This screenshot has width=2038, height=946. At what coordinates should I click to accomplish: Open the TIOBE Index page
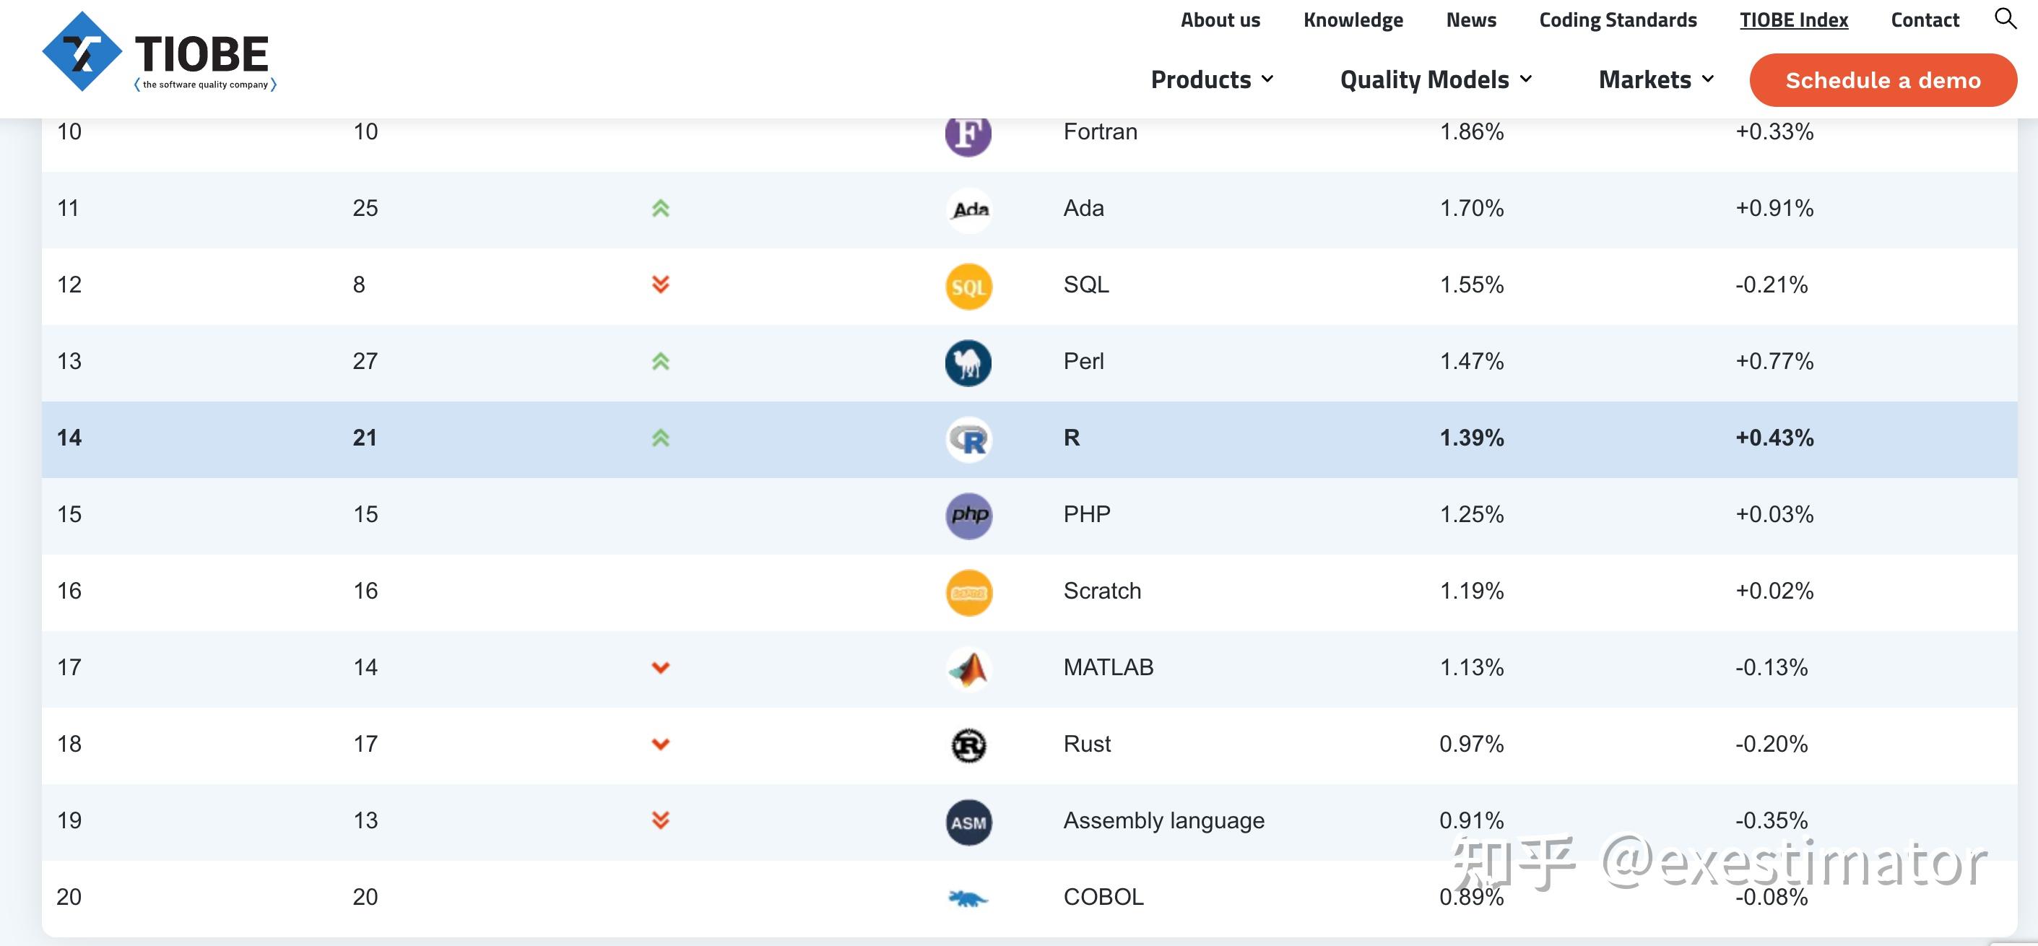[1793, 19]
